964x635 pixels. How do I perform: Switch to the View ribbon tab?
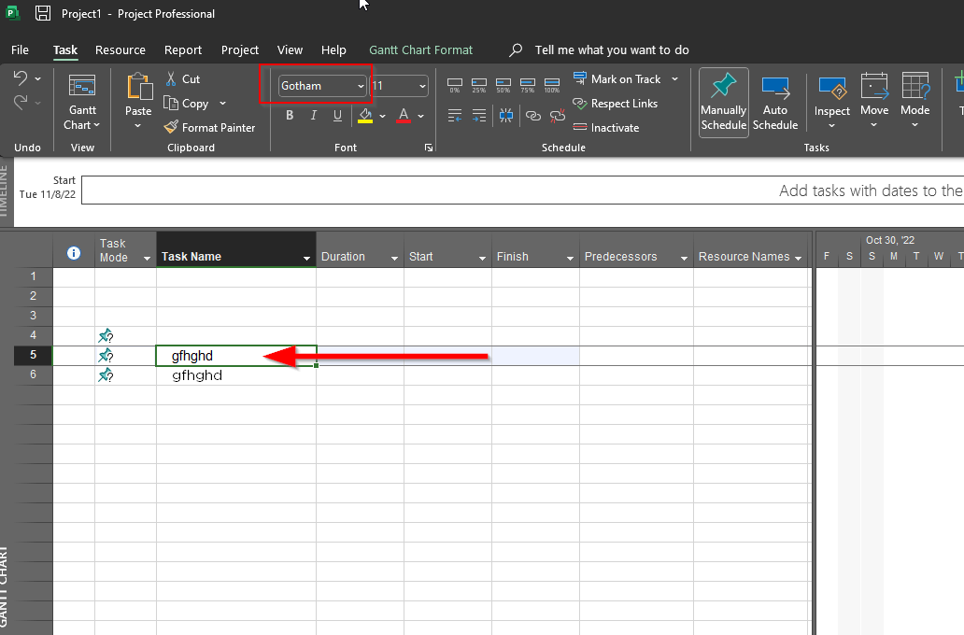290,49
